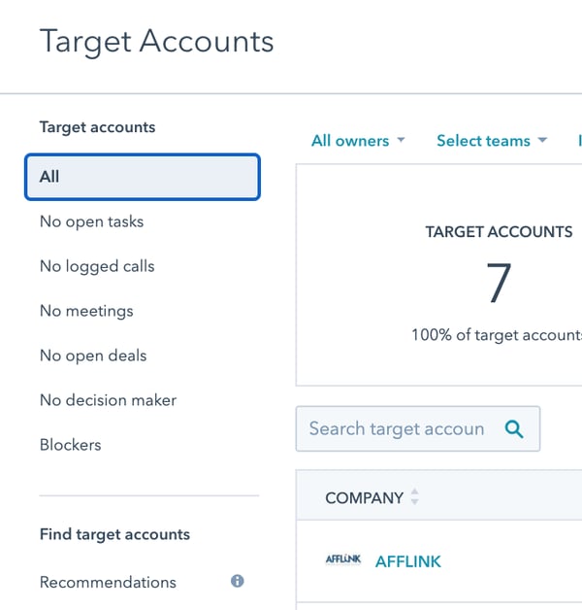Click the AFFLINK company logo
Image resolution: width=582 pixels, height=610 pixels.
pyautogui.click(x=342, y=560)
